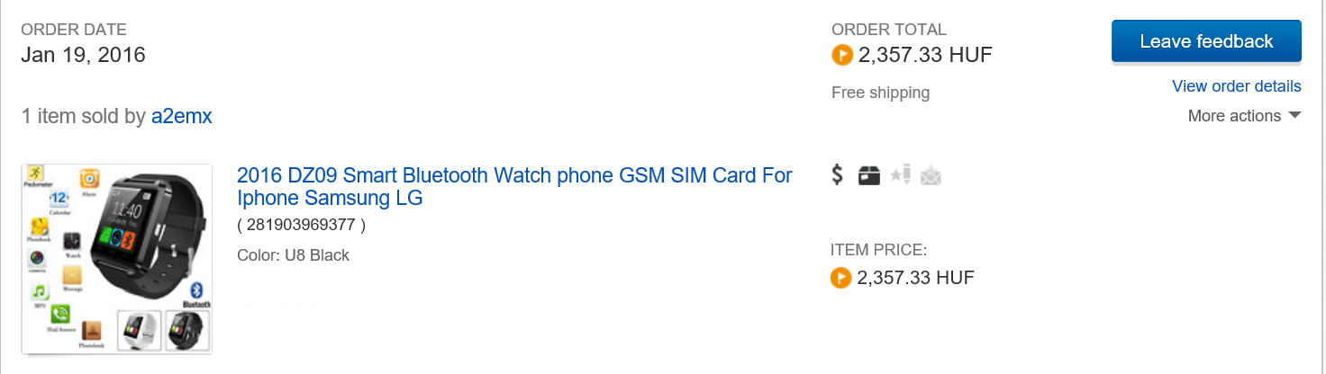Click the feedback left star-pencil icon
Image resolution: width=1326 pixels, height=374 pixels.
pyautogui.click(x=900, y=175)
